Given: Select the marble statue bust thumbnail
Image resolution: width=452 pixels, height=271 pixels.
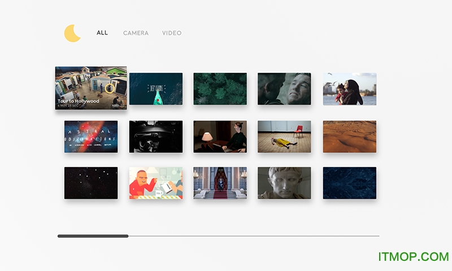Looking at the screenshot, I should point(284,182).
